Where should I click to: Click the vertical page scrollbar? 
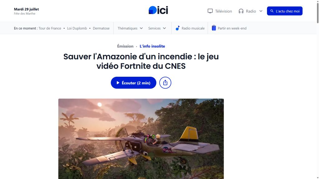point(317,89)
